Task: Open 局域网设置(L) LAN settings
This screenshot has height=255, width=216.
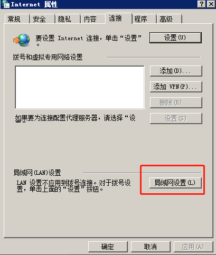Action: pyautogui.click(x=175, y=183)
